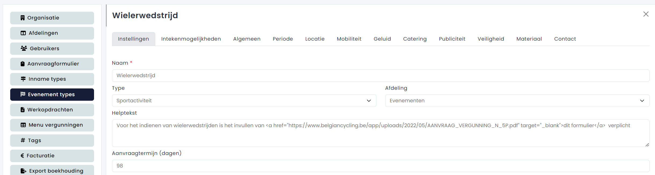Click the Evenement types flag icon
The width and height of the screenshot is (655, 175).
coord(23,94)
